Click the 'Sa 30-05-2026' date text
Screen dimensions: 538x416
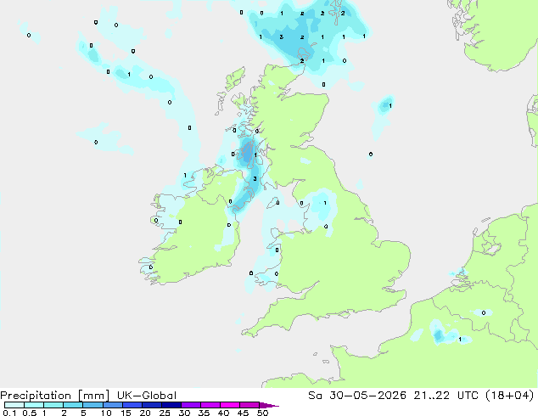click(357, 396)
